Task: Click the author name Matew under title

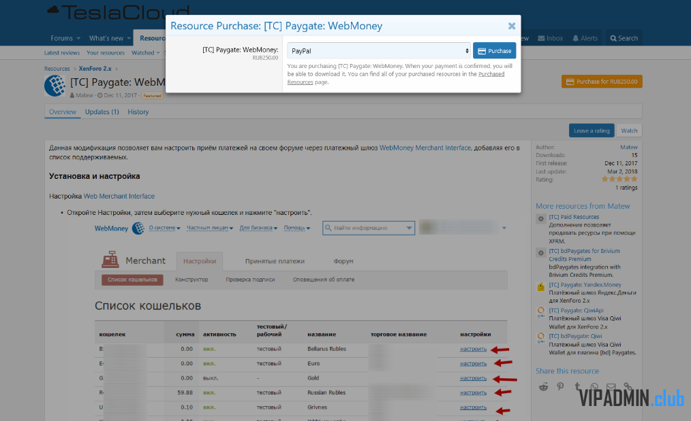Action: click(85, 95)
